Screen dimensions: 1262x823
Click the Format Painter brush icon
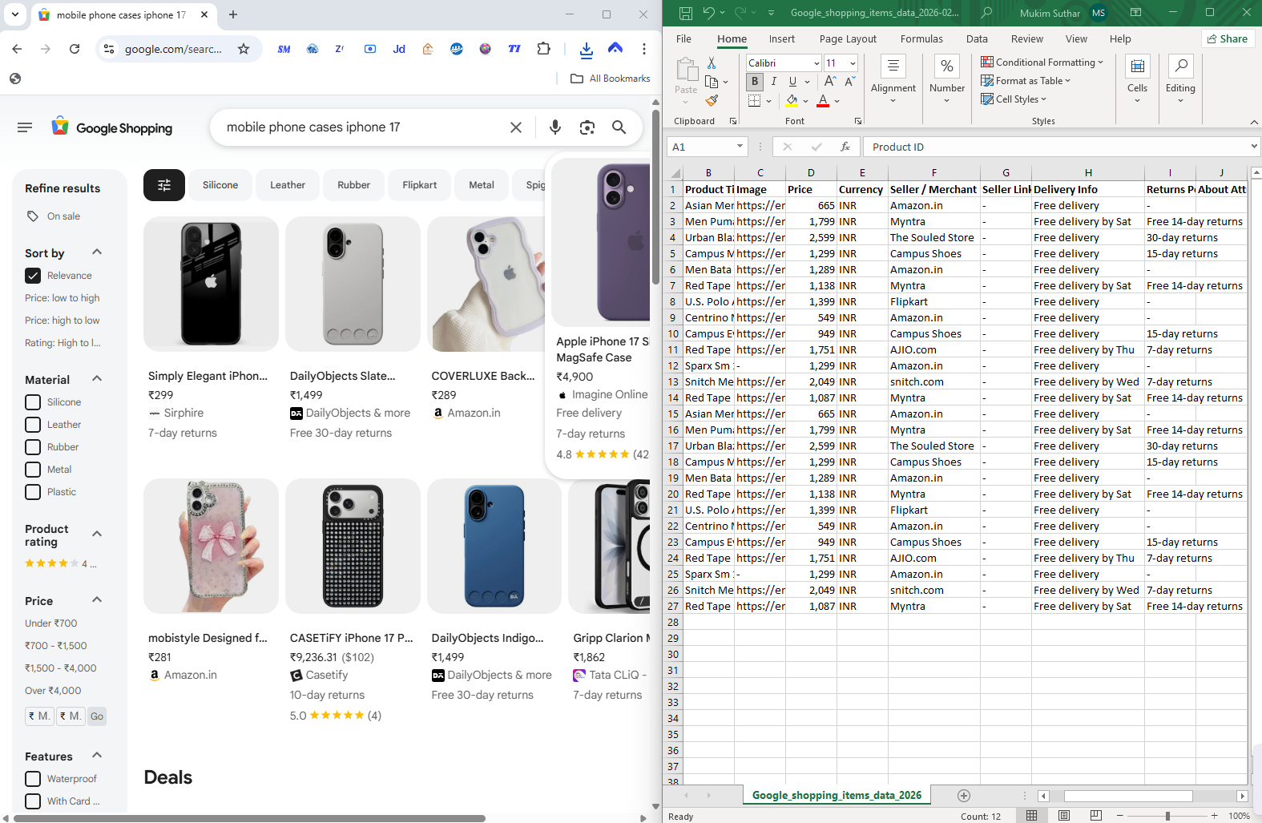pos(712,100)
